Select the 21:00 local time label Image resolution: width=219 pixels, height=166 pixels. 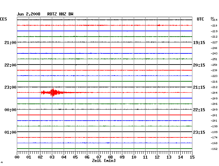(10, 42)
